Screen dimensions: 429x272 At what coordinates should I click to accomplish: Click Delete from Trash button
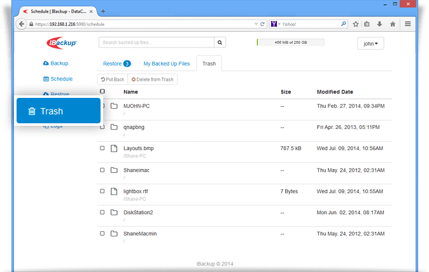click(153, 79)
